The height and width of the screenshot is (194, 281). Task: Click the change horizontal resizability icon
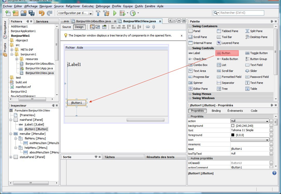[148, 27]
